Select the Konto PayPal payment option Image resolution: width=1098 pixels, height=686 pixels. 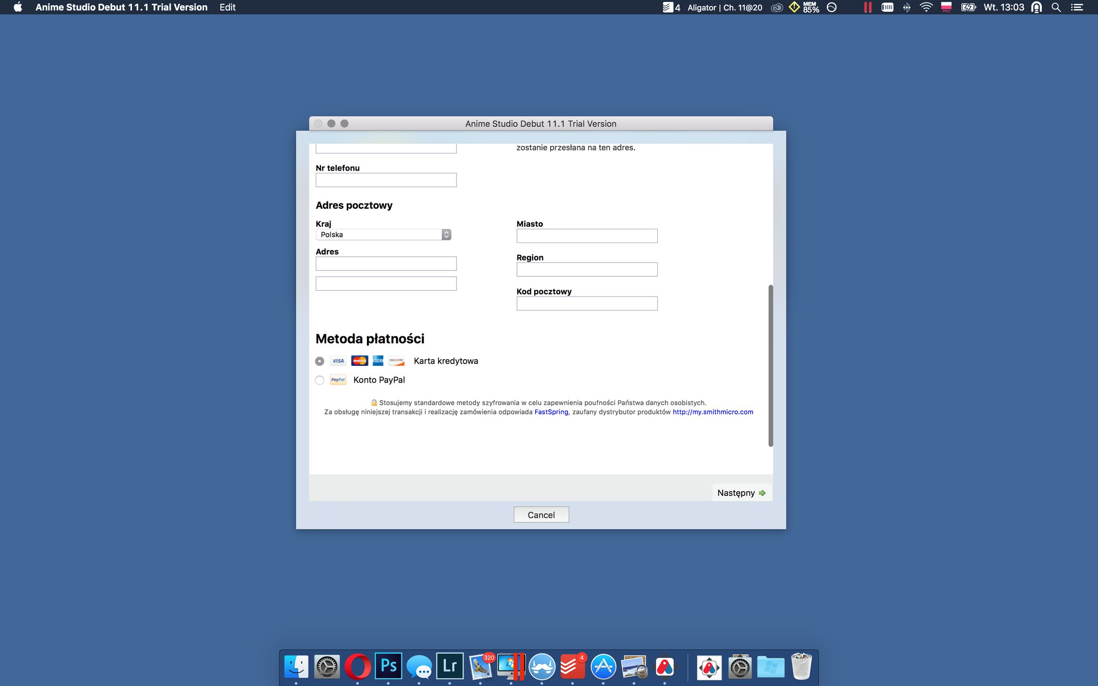319,380
